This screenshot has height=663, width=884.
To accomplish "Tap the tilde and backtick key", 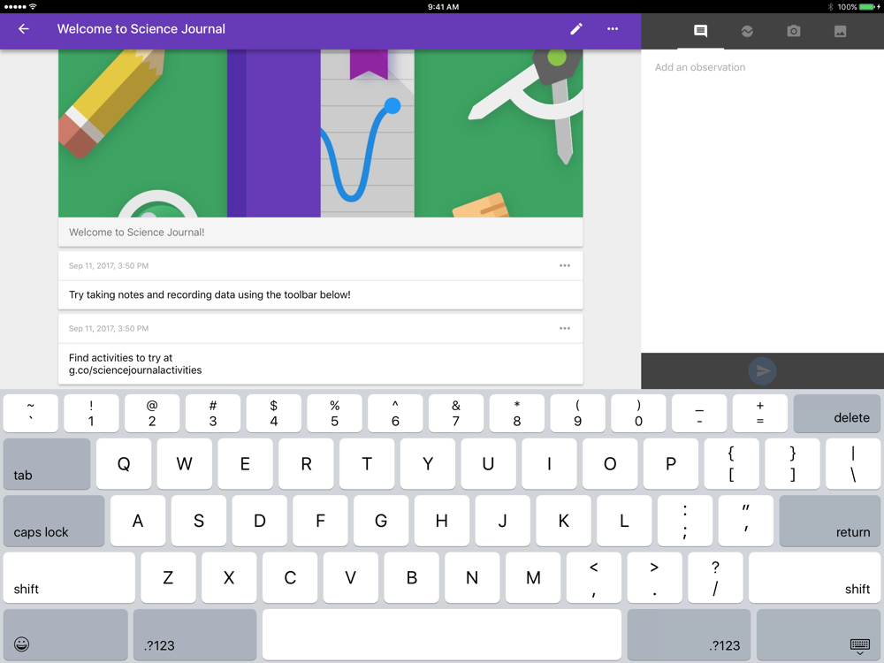I will pyautogui.click(x=30, y=413).
